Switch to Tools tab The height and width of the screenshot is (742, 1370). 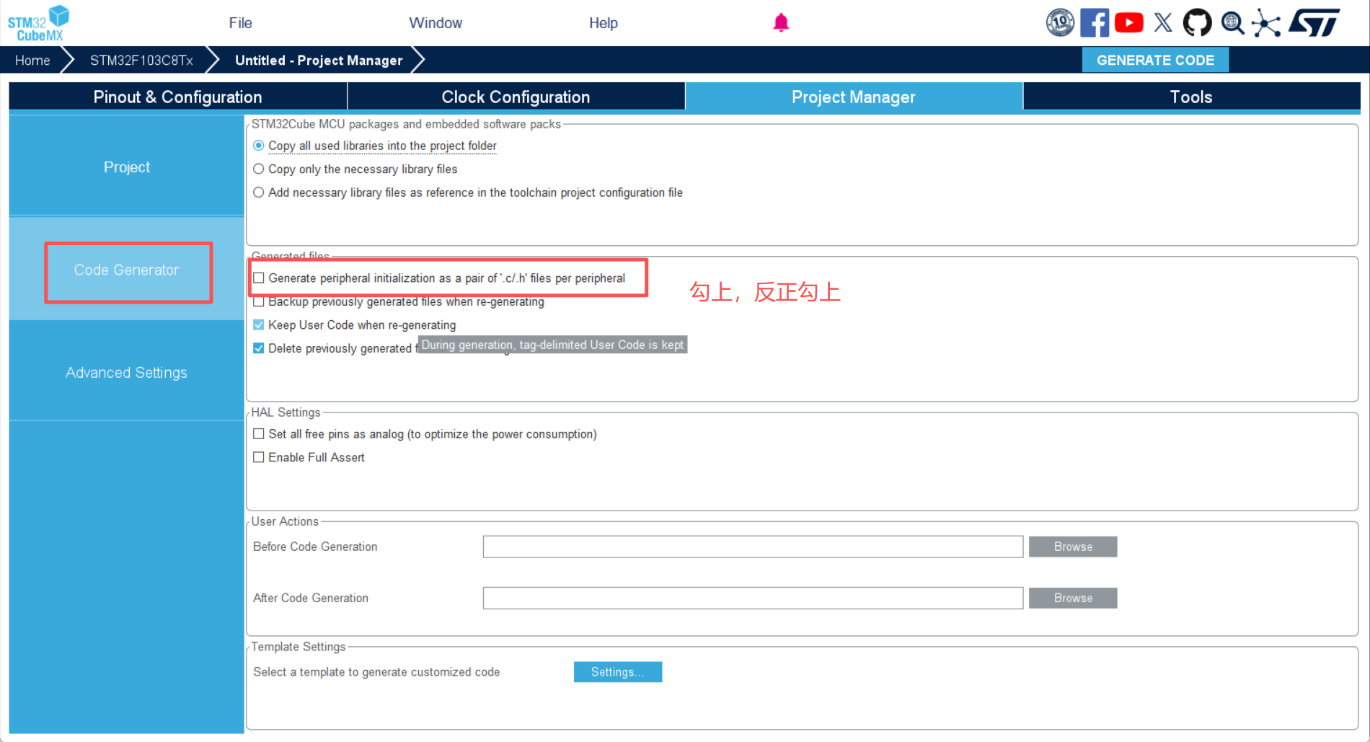click(x=1191, y=97)
